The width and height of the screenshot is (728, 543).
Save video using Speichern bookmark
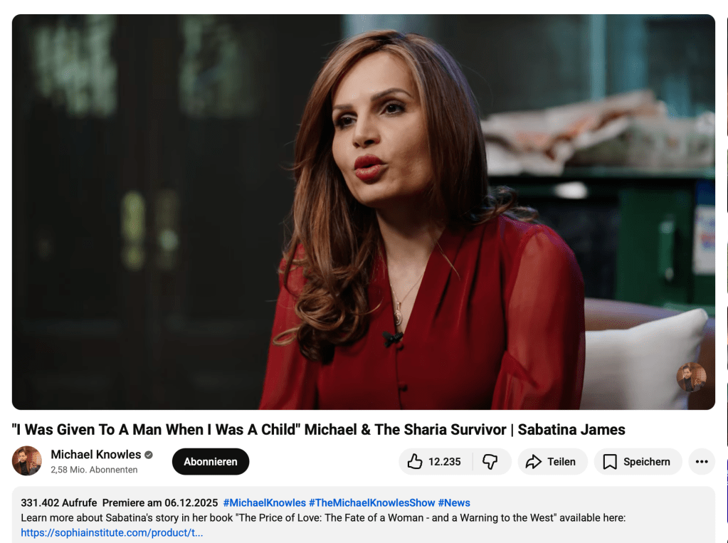tap(638, 462)
